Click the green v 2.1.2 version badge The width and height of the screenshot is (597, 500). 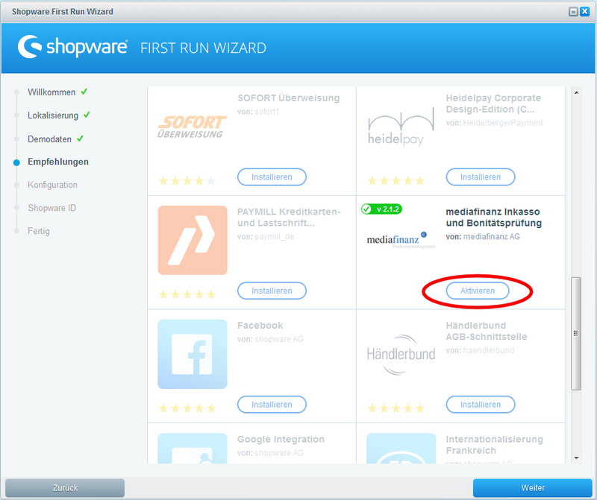[x=381, y=209]
